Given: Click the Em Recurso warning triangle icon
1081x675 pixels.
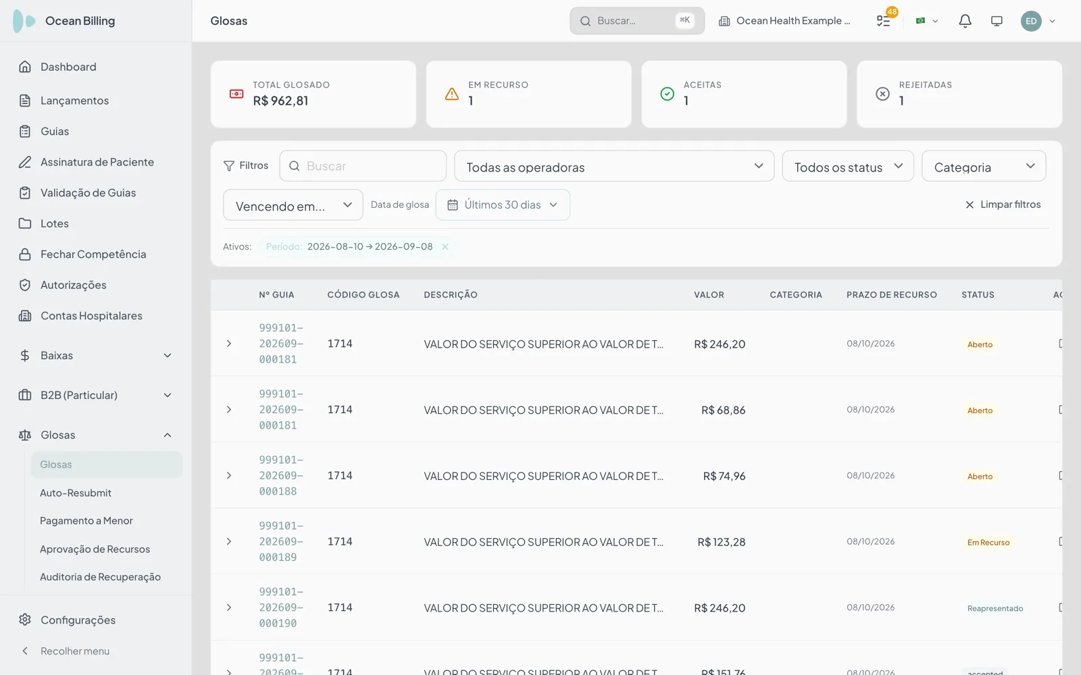Looking at the screenshot, I should coord(452,94).
